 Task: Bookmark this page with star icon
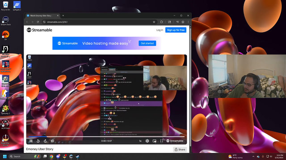point(154,22)
